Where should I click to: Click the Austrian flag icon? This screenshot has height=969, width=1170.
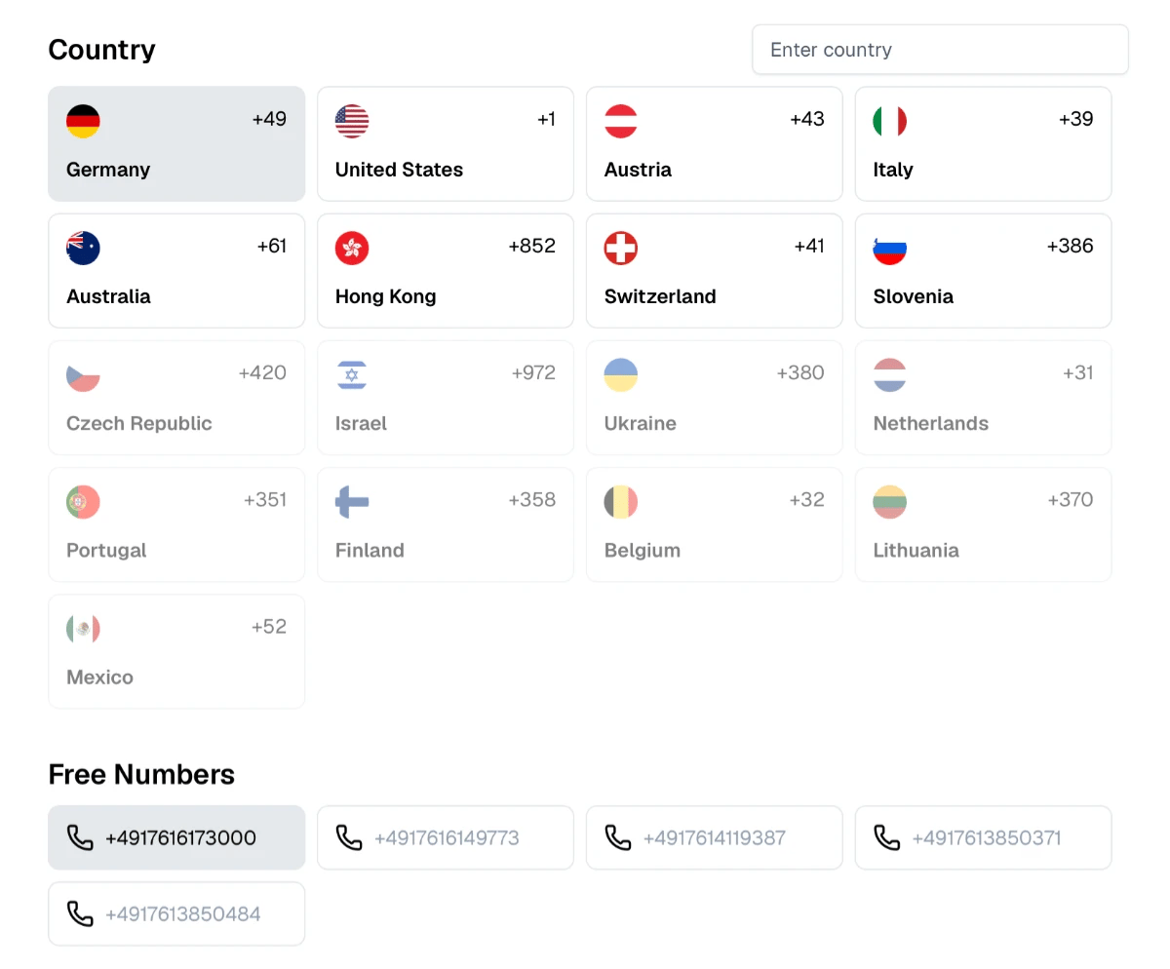(621, 122)
